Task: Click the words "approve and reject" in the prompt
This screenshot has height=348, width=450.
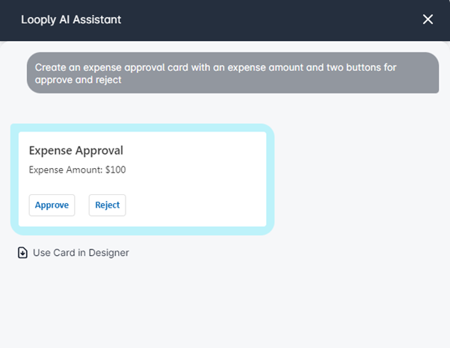Action: click(78, 80)
